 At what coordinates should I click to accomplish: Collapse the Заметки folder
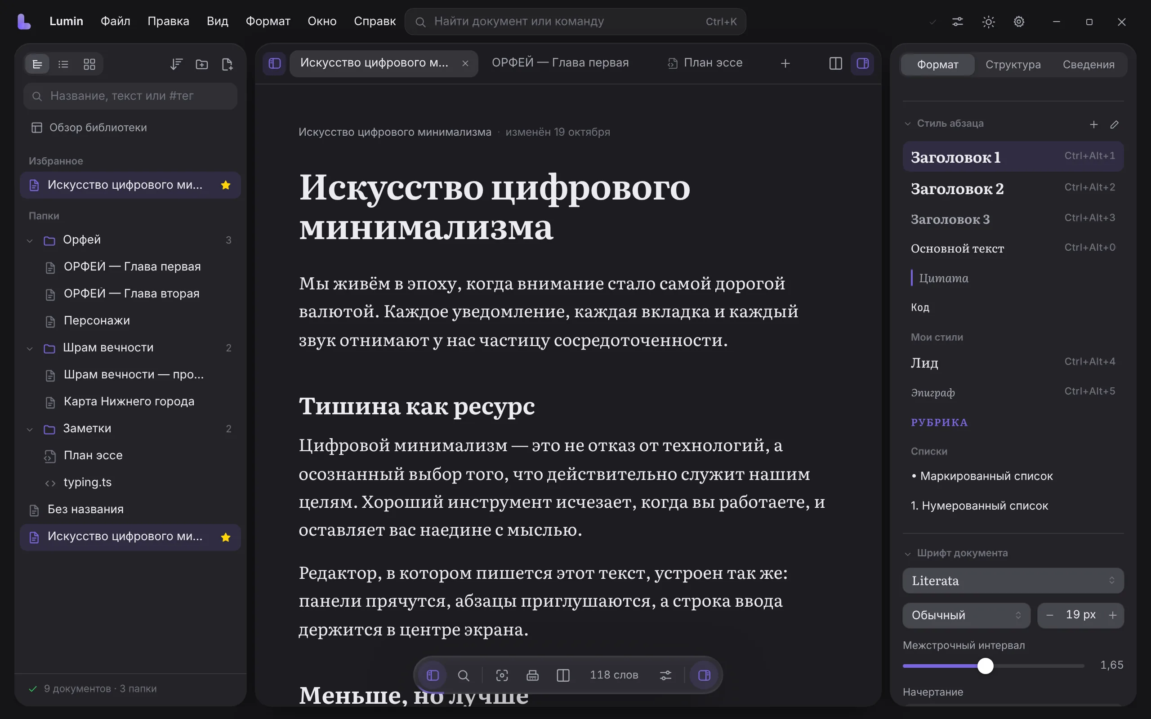[x=30, y=430]
